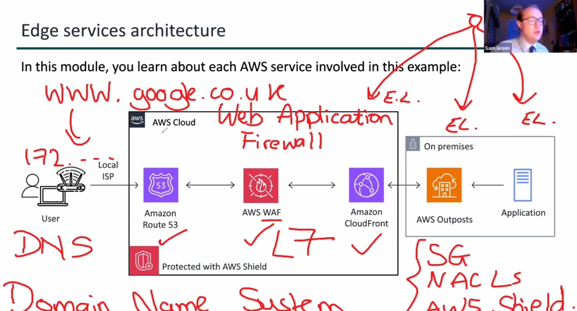Image resolution: width=577 pixels, height=311 pixels.
Task: Click the 'Sam Green' name label
Action: pyautogui.click(x=497, y=48)
